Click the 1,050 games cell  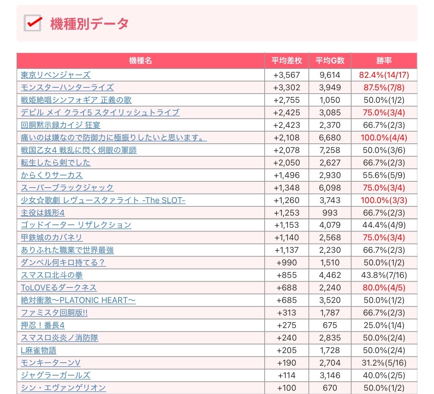coord(330,100)
